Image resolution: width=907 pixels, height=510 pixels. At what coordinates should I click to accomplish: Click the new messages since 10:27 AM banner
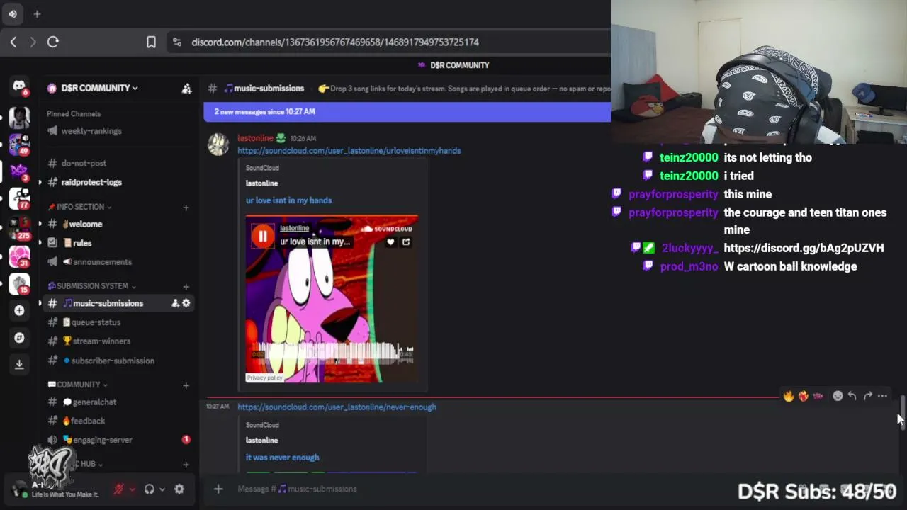[407, 111]
